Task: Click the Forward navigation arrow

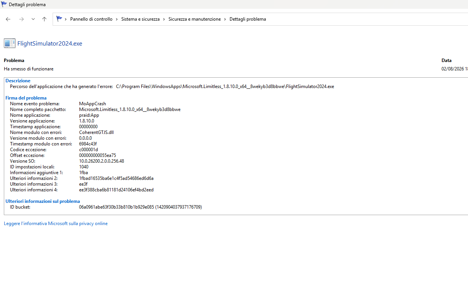Action: 21,19
